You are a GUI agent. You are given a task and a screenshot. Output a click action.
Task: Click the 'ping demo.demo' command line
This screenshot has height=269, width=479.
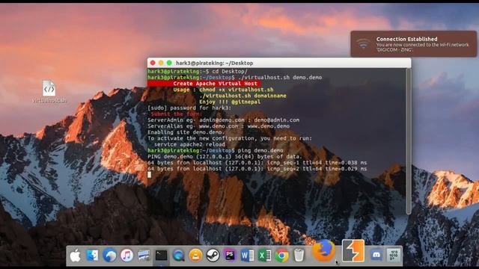point(216,151)
